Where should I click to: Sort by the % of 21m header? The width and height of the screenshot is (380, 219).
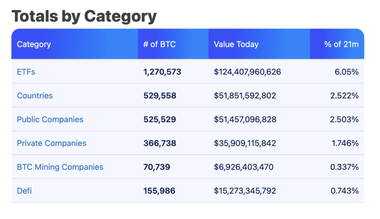click(341, 44)
